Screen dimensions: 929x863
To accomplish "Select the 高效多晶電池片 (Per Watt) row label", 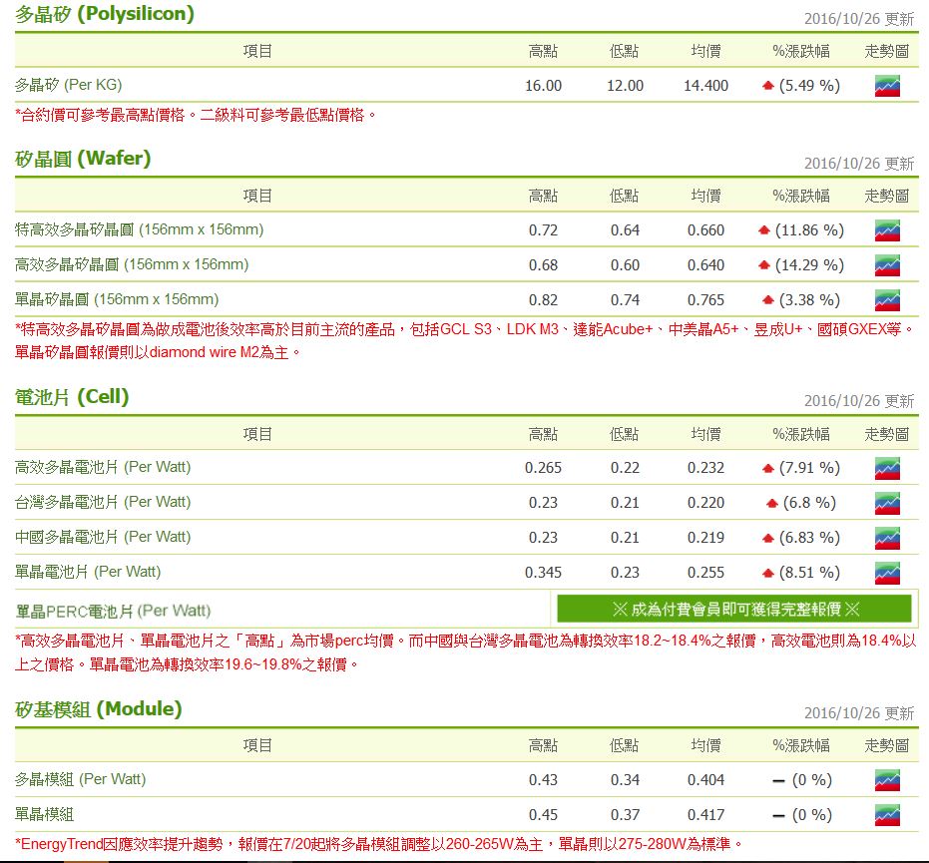I will (103, 467).
